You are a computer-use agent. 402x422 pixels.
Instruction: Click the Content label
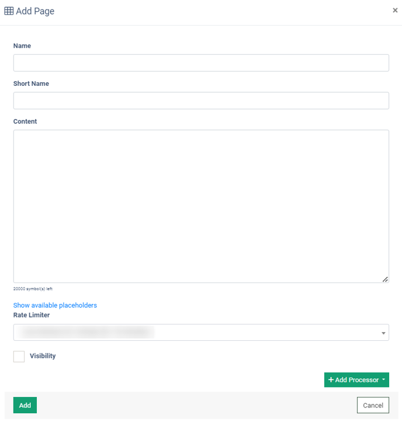point(25,121)
